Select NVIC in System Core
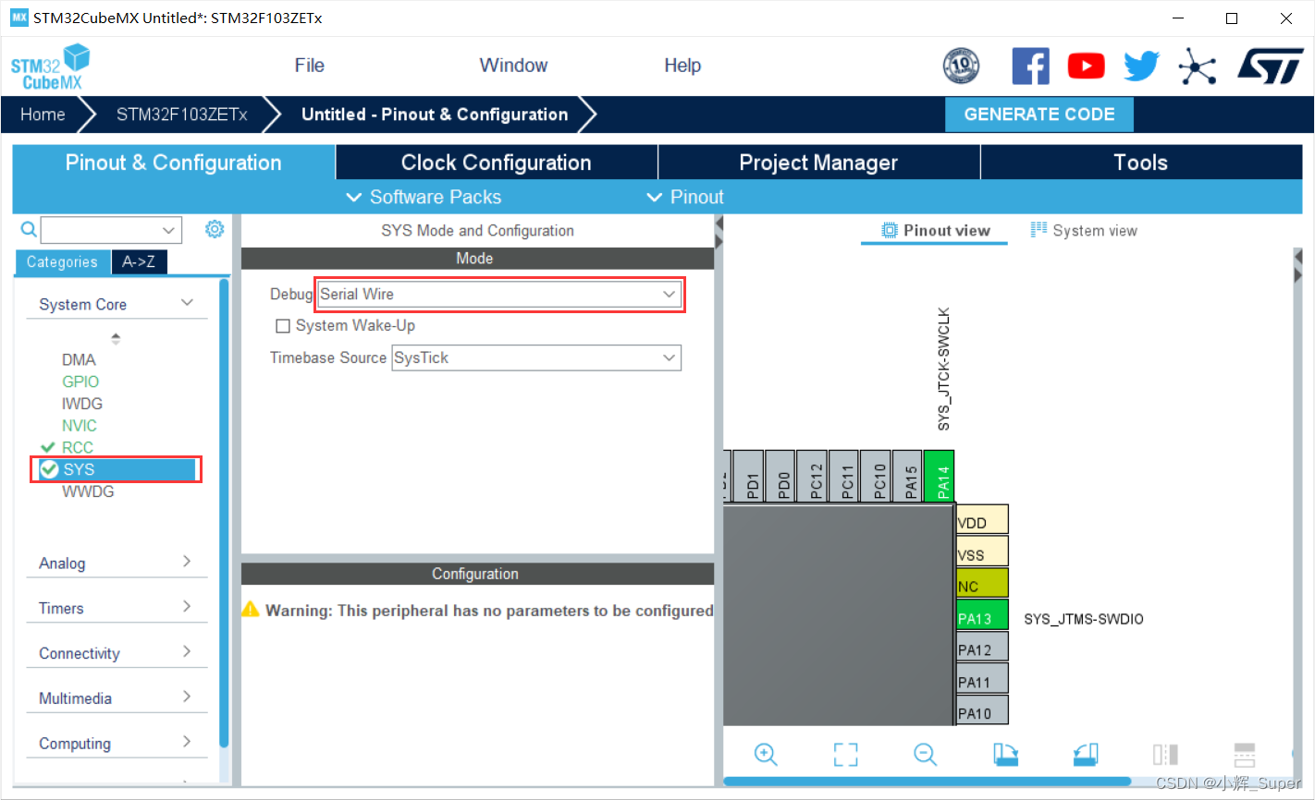The height and width of the screenshot is (800, 1315). [80, 426]
